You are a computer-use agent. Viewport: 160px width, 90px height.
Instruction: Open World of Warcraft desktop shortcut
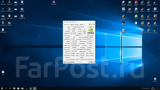click(x=142, y=17)
